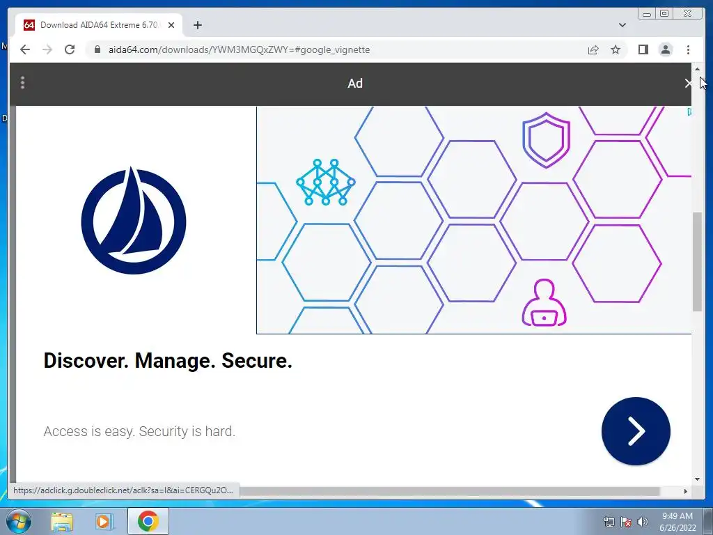Expand the tab search dropdown arrow

tap(622, 25)
